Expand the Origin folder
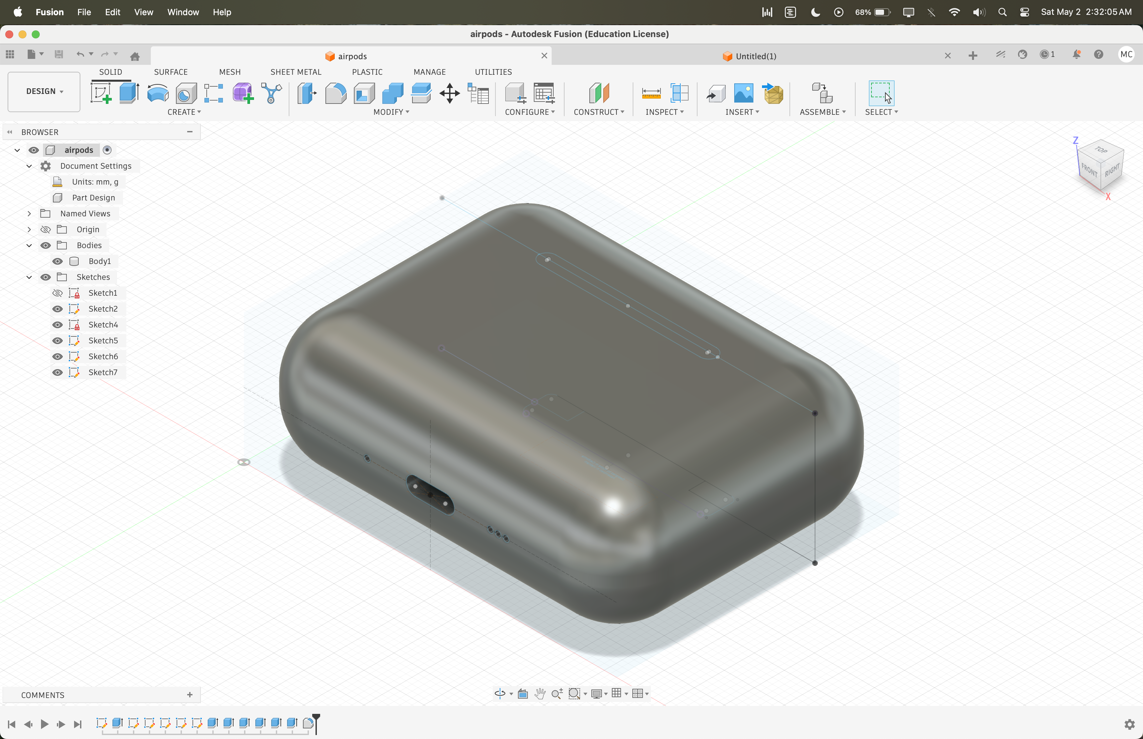This screenshot has height=739, width=1143. 29,229
